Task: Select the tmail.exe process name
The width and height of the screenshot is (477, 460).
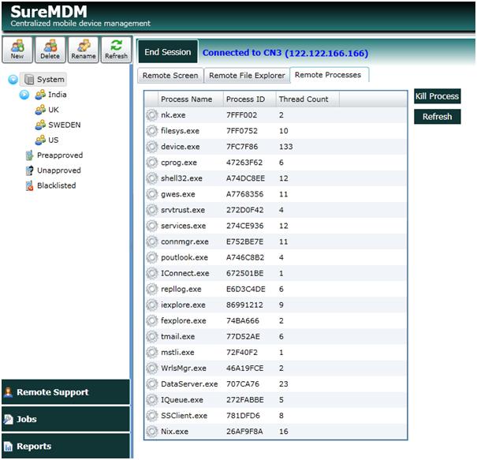Action: 177,337
